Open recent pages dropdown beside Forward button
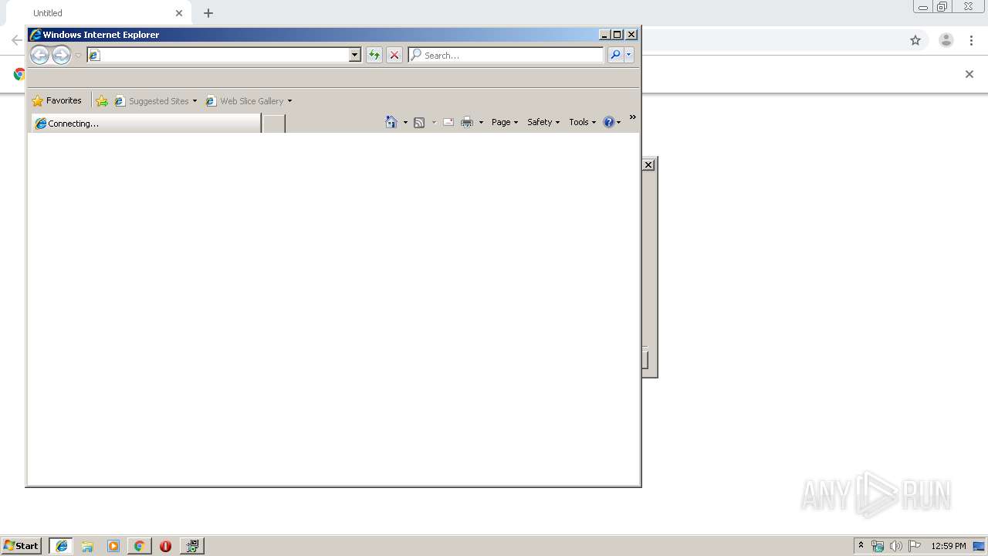Image resolution: width=988 pixels, height=556 pixels. coord(78,56)
